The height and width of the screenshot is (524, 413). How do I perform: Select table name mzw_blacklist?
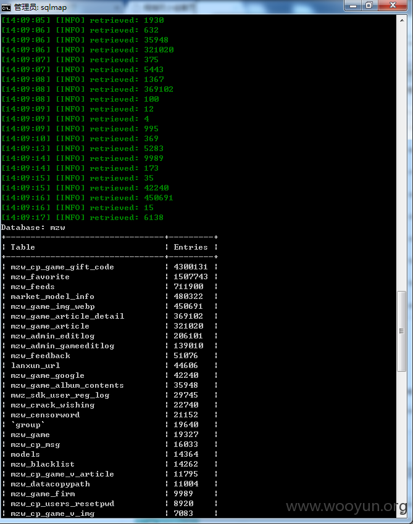43,464
